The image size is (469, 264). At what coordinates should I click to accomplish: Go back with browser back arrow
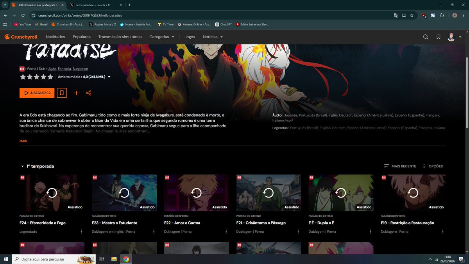pos(5,15)
